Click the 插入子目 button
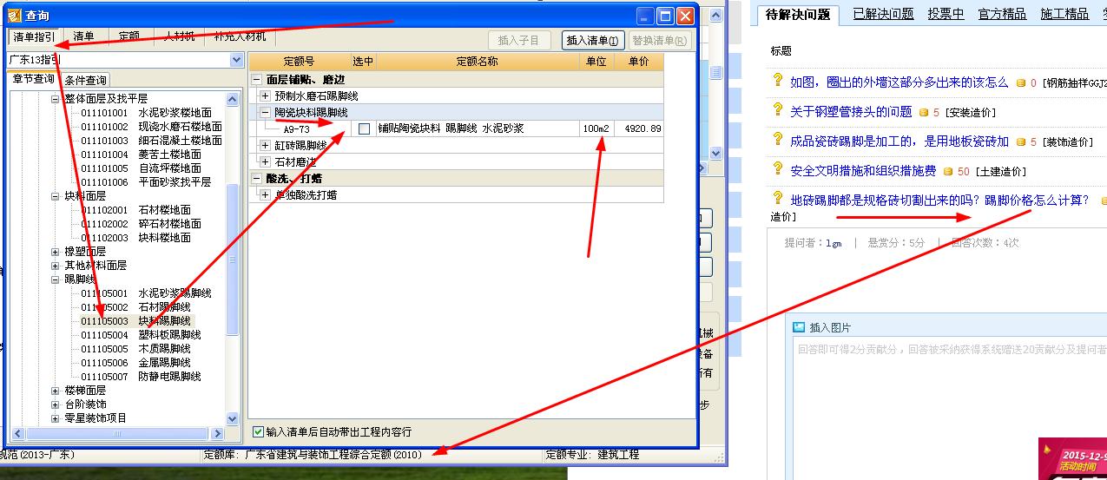1107x480 pixels. (x=519, y=40)
